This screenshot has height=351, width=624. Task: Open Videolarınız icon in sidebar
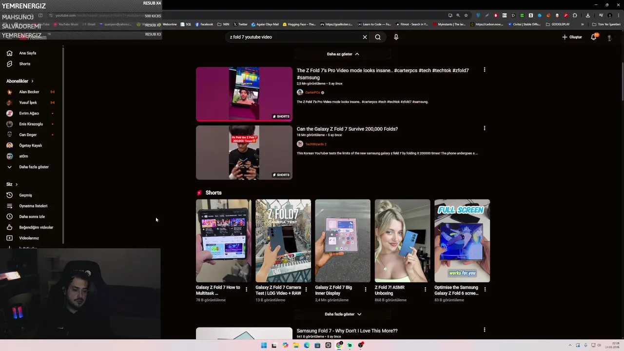[9, 238]
